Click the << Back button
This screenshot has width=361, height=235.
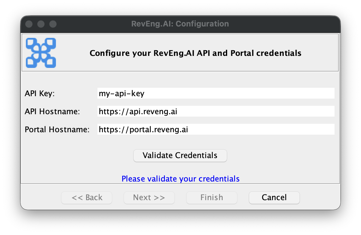click(x=87, y=197)
